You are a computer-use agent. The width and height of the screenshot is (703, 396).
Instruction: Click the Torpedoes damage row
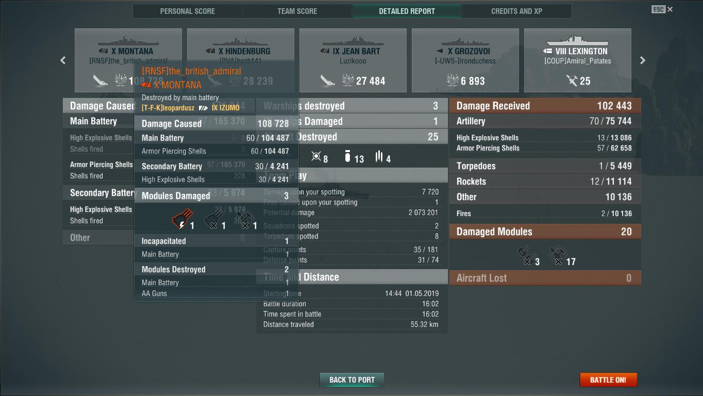[x=545, y=166]
